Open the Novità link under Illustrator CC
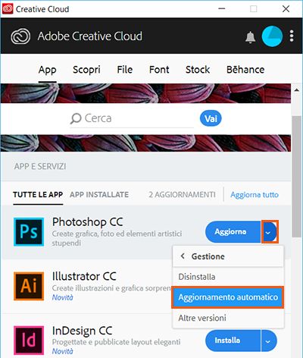This screenshot has width=303, height=358. 62,297
